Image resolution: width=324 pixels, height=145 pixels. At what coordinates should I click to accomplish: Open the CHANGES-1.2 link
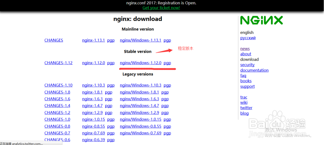point(57,113)
